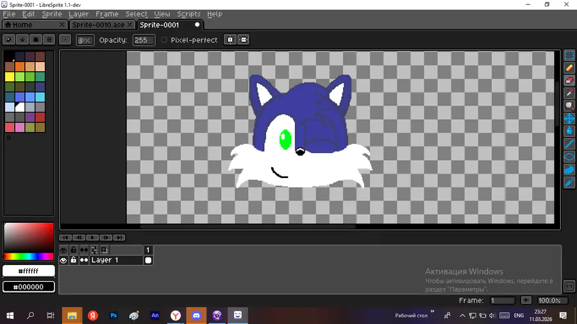
Task: Toggle lock for all layers in header
Action: point(74,250)
